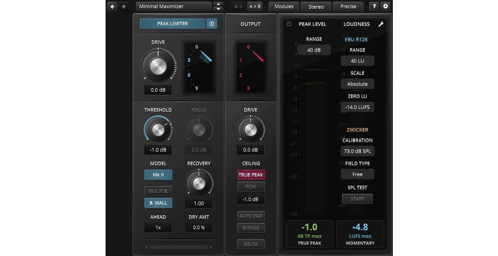Open the Minimal Maximizer preset dropdown

(x=174, y=6)
